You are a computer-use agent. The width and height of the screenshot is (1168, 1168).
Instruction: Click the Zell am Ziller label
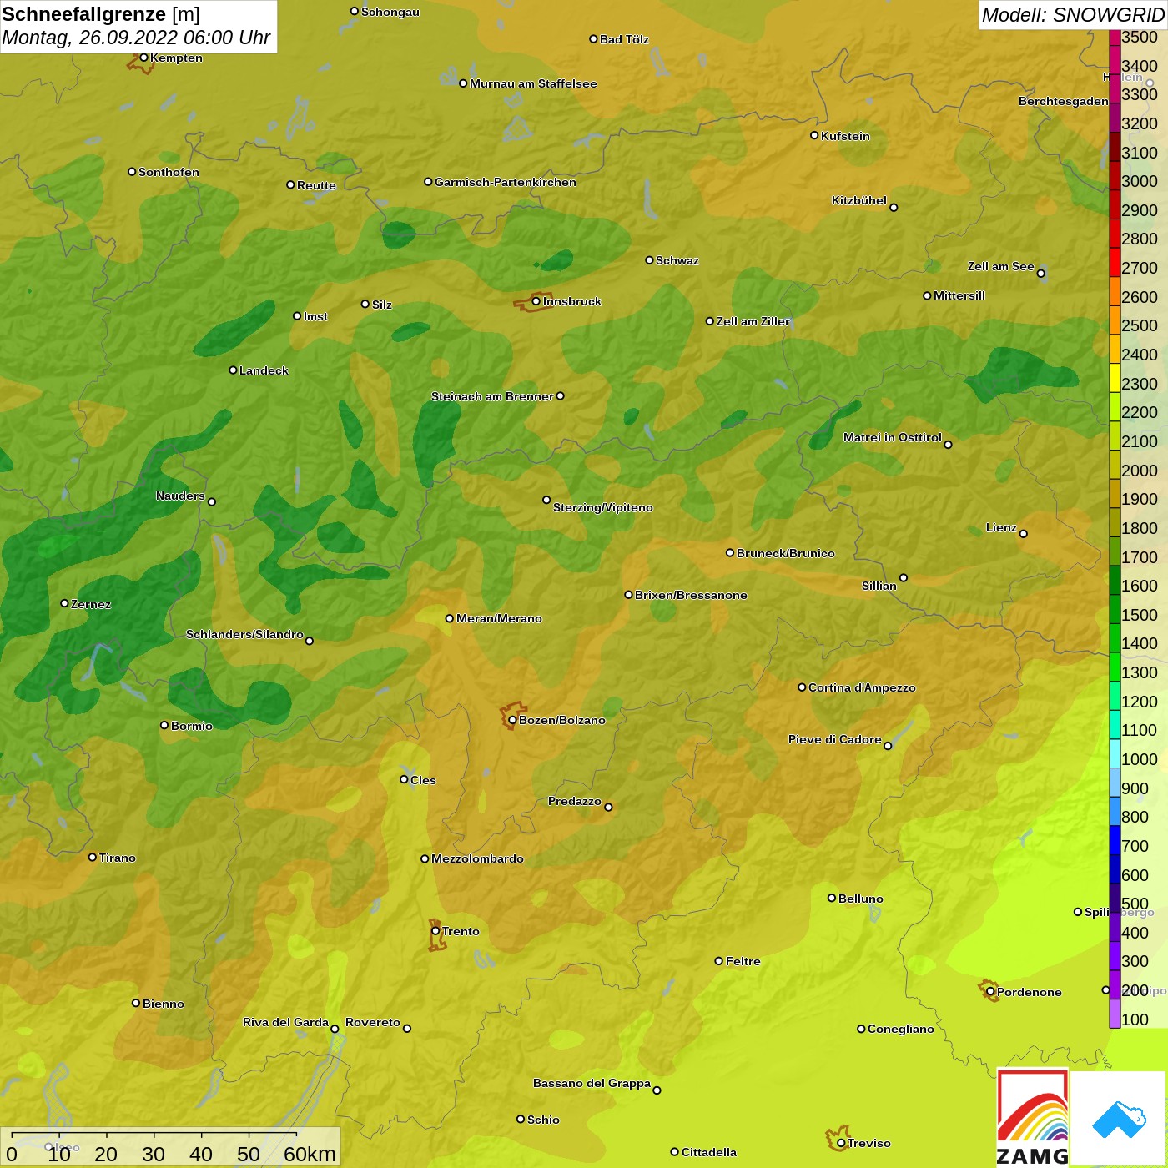[x=753, y=321]
